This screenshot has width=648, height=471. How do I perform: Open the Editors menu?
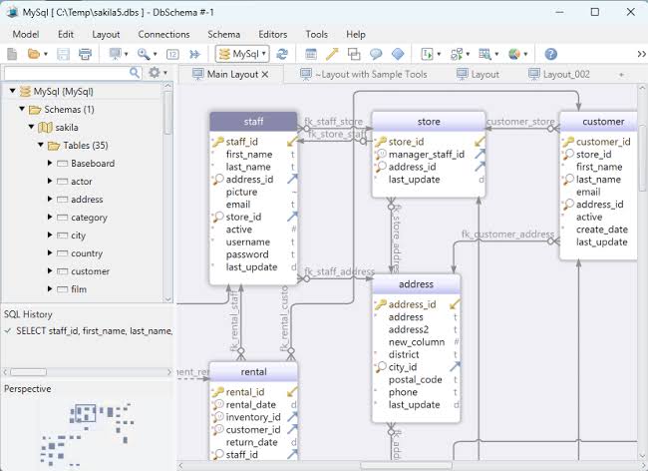pyautogui.click(x=273, y=34)
